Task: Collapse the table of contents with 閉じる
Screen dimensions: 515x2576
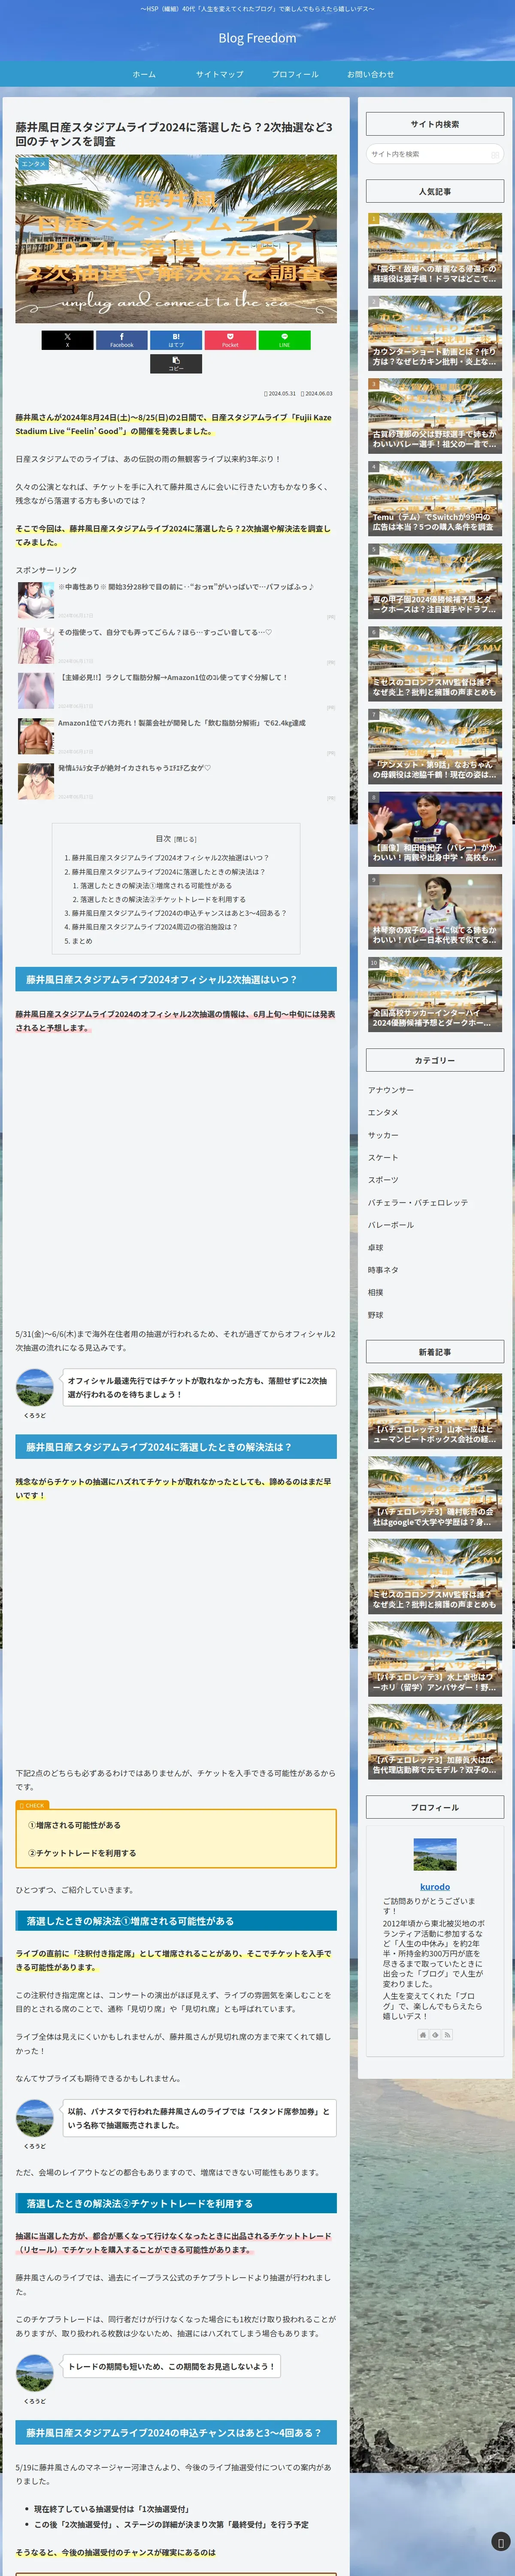Action: coord(185,839)
